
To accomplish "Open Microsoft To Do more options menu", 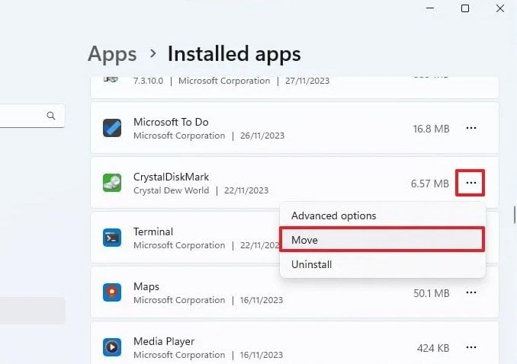I will pyautogui.click(x=470, y=128).
